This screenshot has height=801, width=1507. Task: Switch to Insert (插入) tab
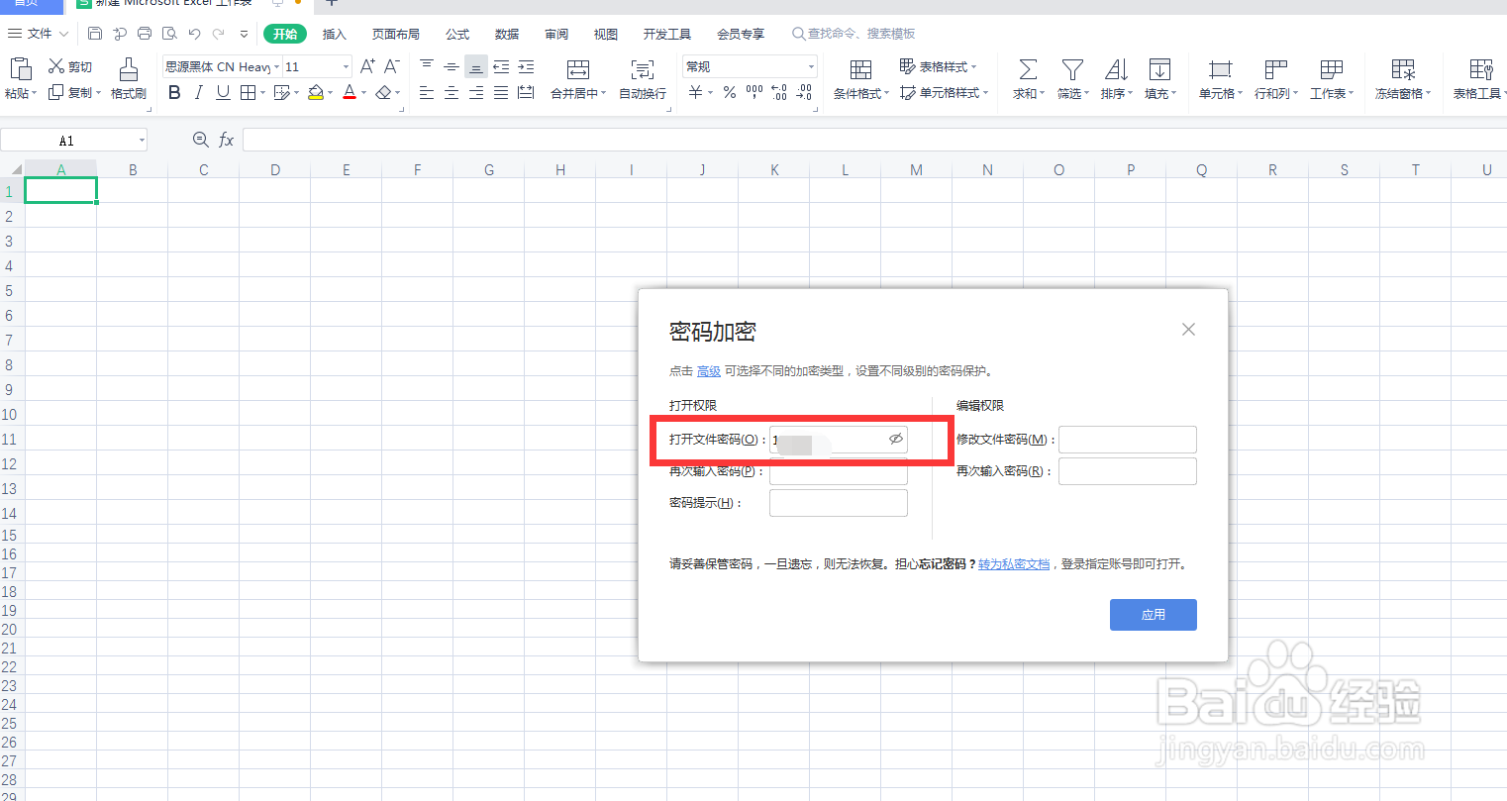point(335,34)
